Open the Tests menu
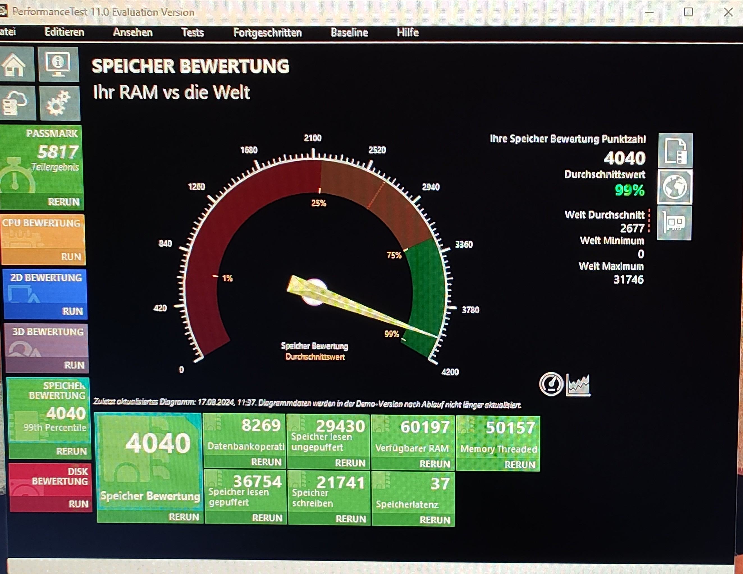Screen dimensions: 743x574 (192, 33)
